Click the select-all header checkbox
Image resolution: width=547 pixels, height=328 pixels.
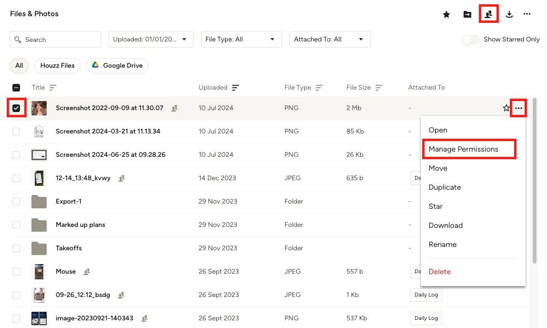(x=16, y=88)
